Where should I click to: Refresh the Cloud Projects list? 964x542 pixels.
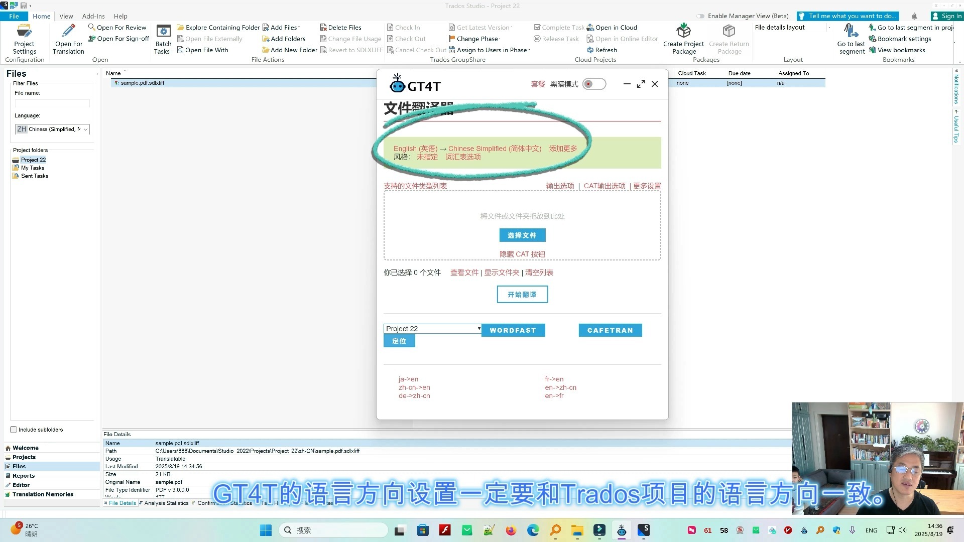click(602, 50)
